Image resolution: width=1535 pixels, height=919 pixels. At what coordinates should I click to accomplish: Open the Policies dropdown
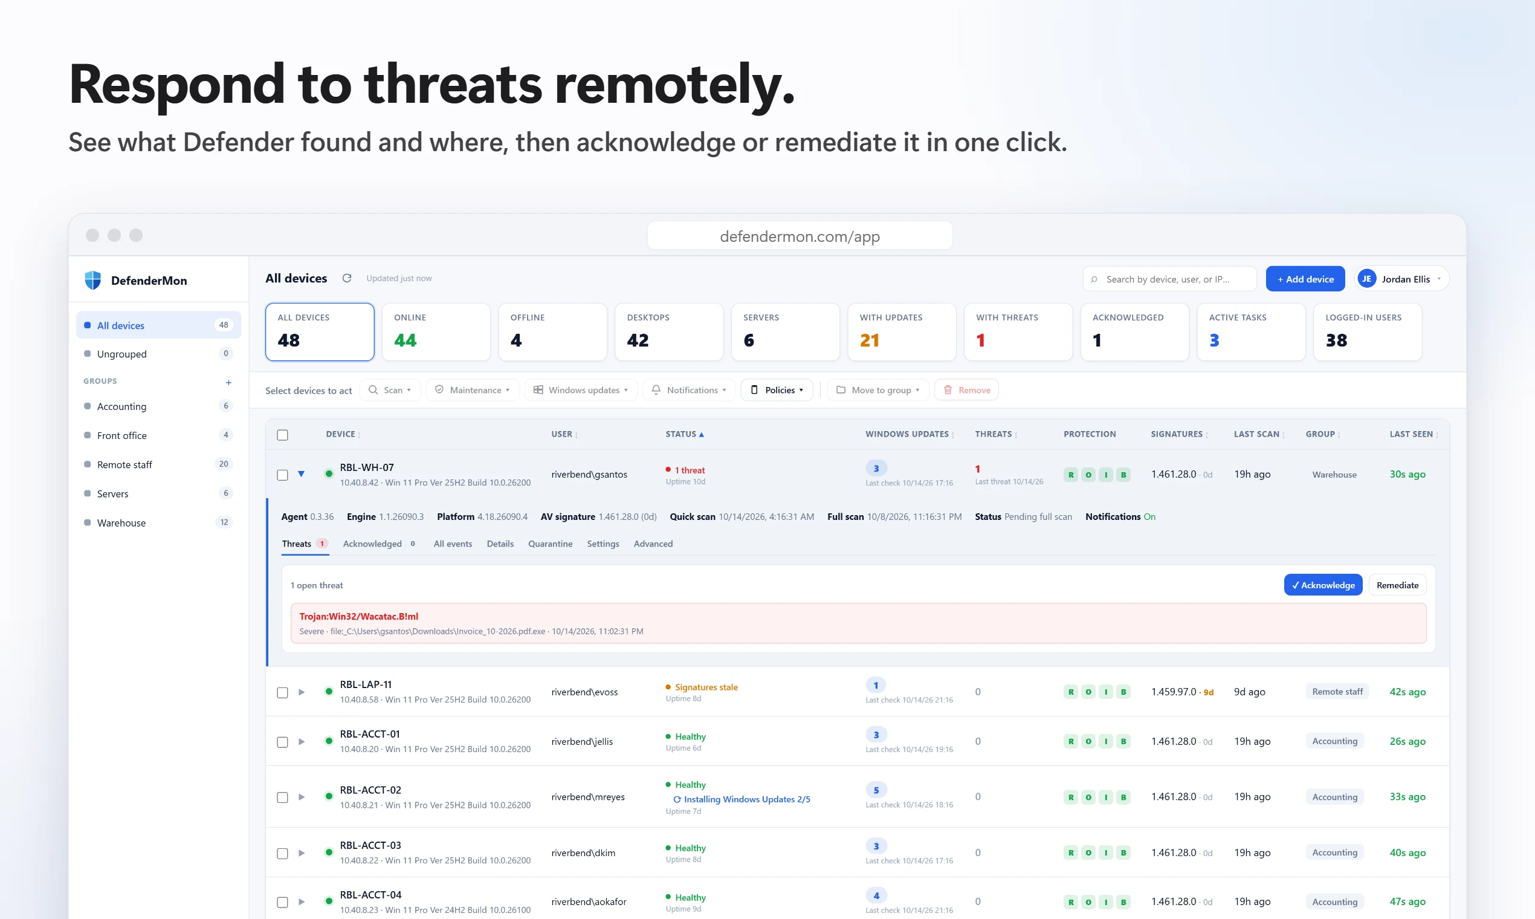[x=776, y=389]
